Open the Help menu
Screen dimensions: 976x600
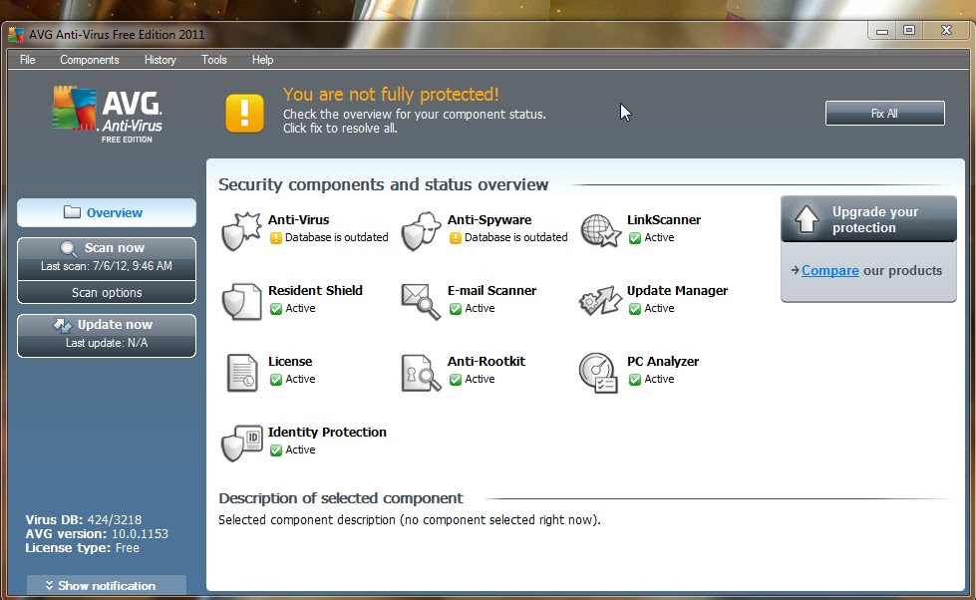[262, 60]
